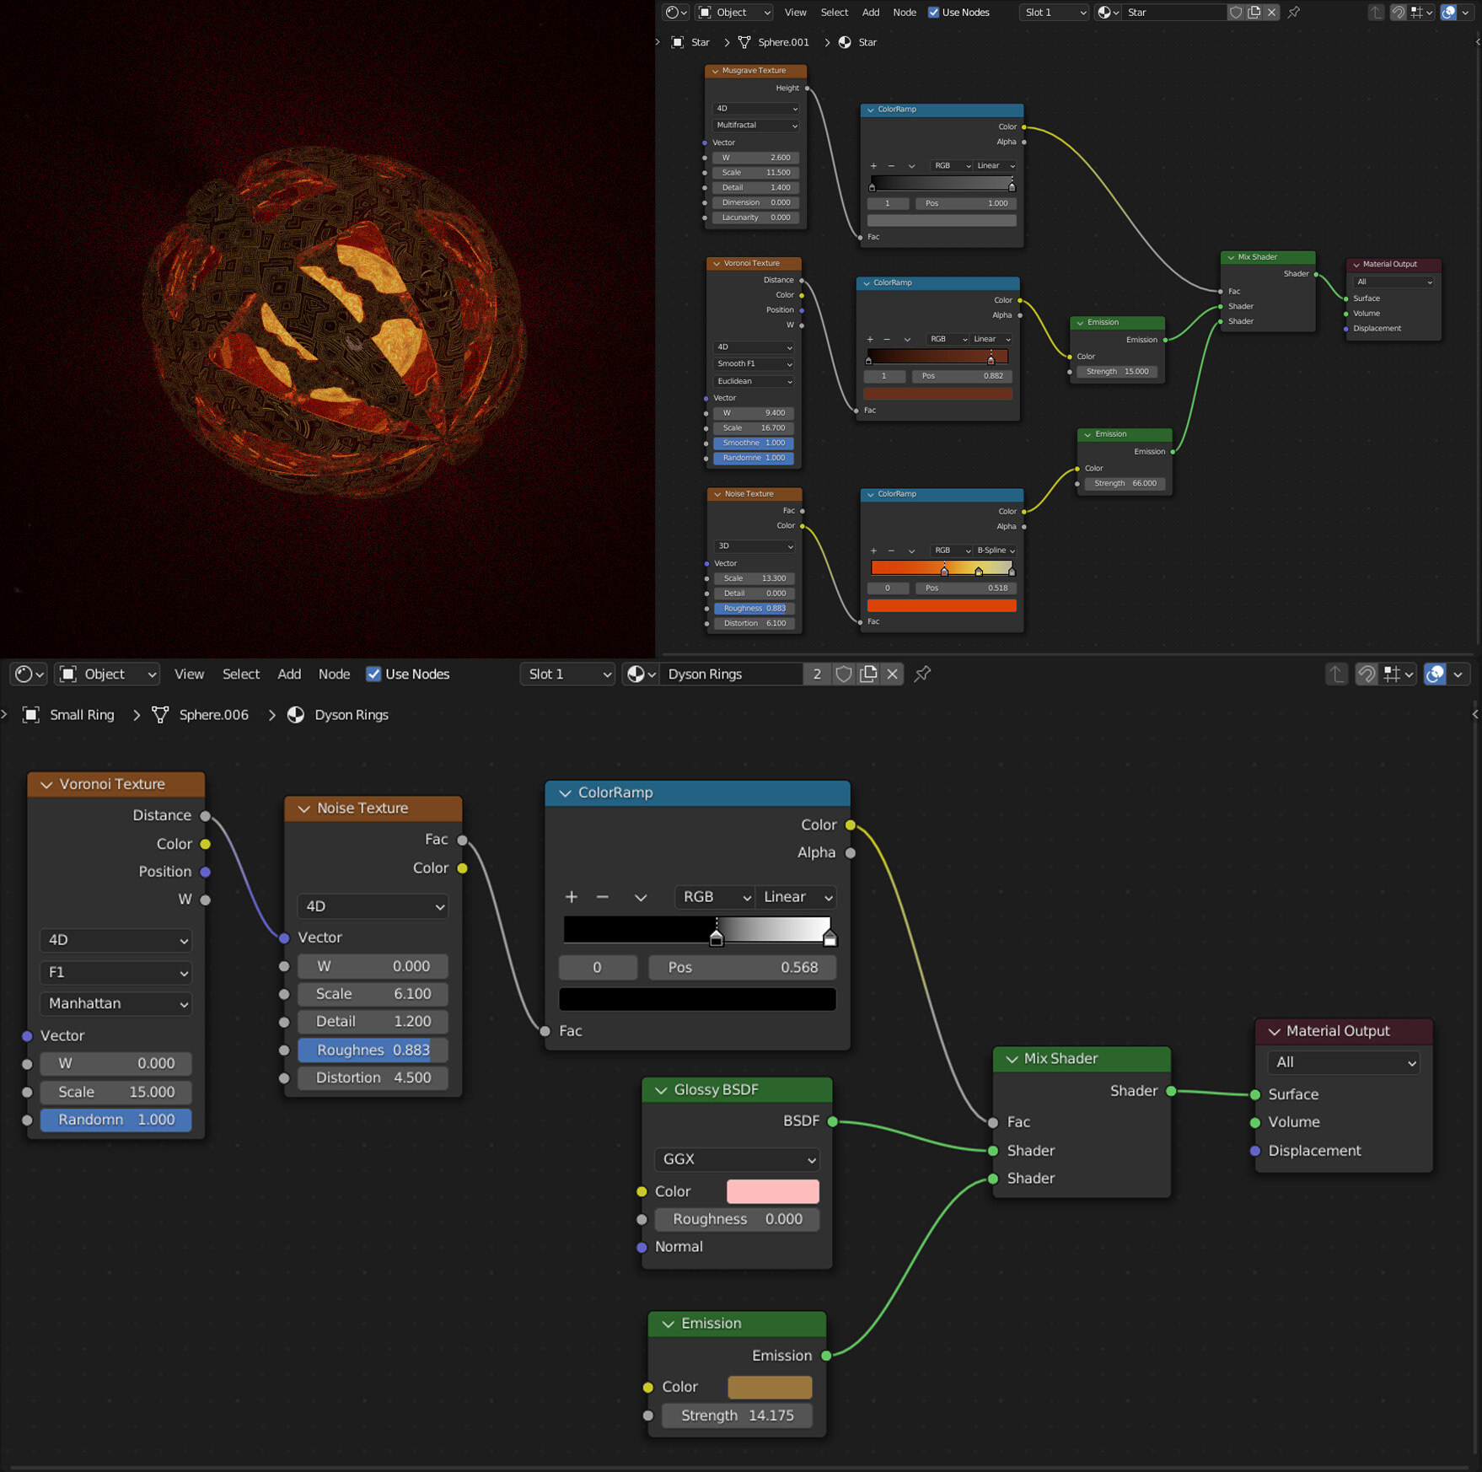The width and height of the screenshot is (1482, 1472).
Task: Toggle fake user shield for Star material
Action: coord(1236,12)
